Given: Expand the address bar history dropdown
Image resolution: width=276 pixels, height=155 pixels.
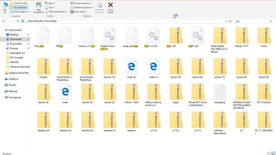Looking at the screenshot, I should tap(227, 21).
